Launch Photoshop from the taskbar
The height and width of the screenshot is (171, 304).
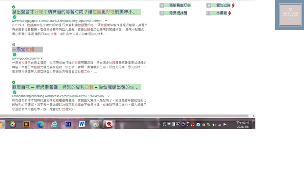tap(68, 124)
